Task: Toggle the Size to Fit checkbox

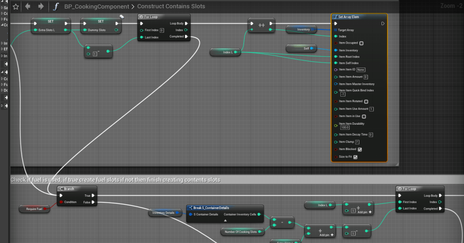Action: (x=355, y=157)
